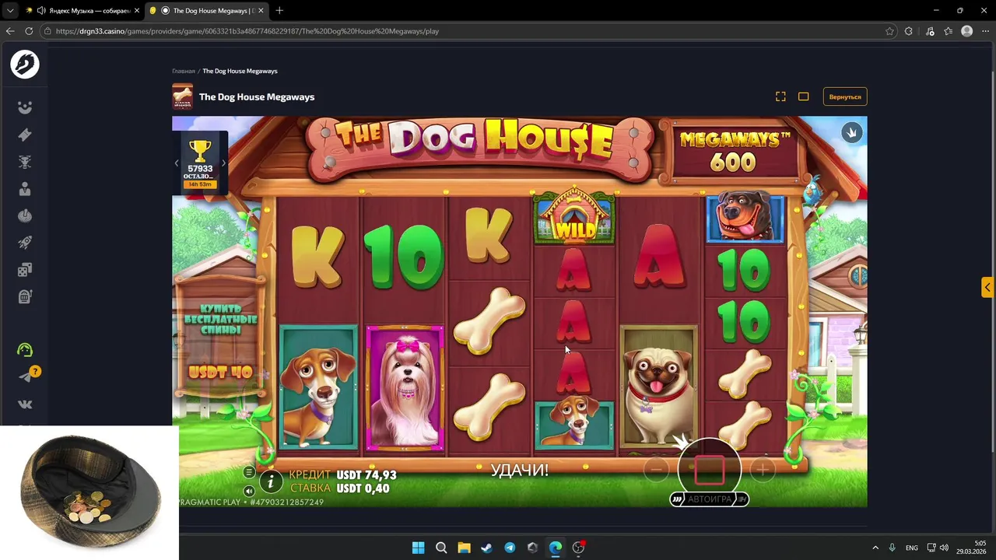Open browser tab search dropdown
The height and width of the screenshot is (560, 996).
tap(10, 11)
